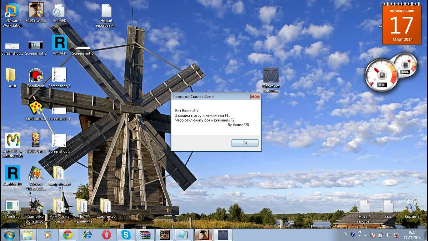Switch to the sunglasses-character taskbar app
Image resolution: width=428 pixels, height=241 pixels.
click(165, 235)
